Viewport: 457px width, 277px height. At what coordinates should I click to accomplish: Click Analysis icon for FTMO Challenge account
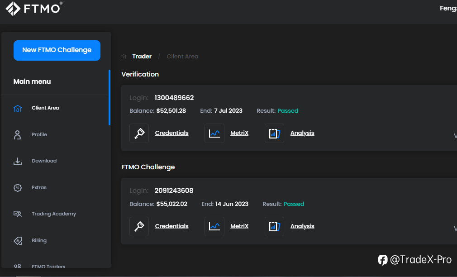(x=274, y=227)
